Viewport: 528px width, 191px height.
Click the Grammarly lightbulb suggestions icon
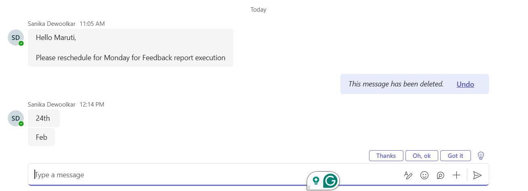[x=316, y=181]
